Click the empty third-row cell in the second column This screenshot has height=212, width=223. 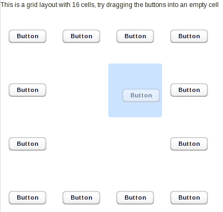pyautogui.click(x=81, y=144)
